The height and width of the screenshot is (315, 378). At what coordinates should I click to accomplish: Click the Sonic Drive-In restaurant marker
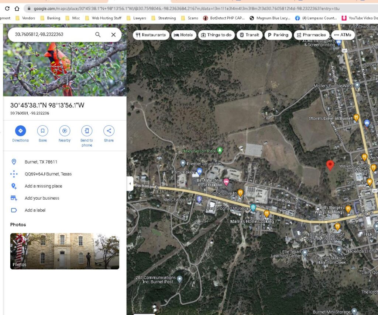click(x=240, y=193)
